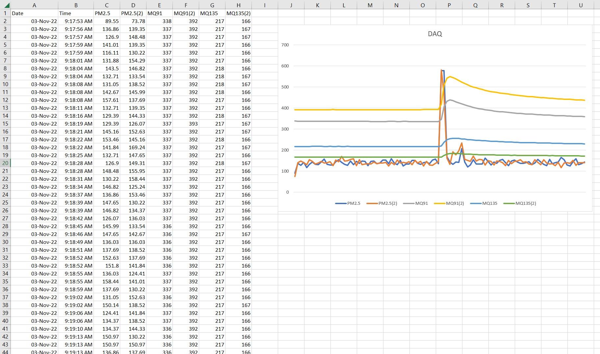
Task: Click the PM2.5 header cell in row 1
Action: [x=107, y=13]
